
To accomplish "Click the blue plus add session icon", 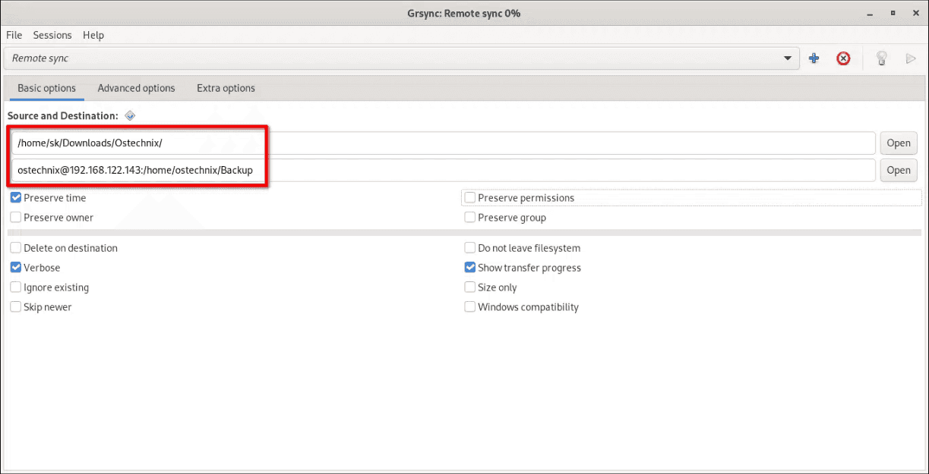I will point(814,58).
